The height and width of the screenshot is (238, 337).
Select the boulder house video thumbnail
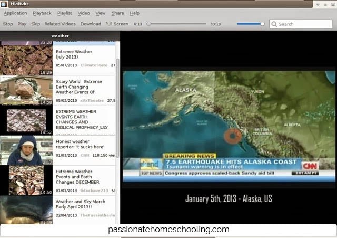coord(26,90)
